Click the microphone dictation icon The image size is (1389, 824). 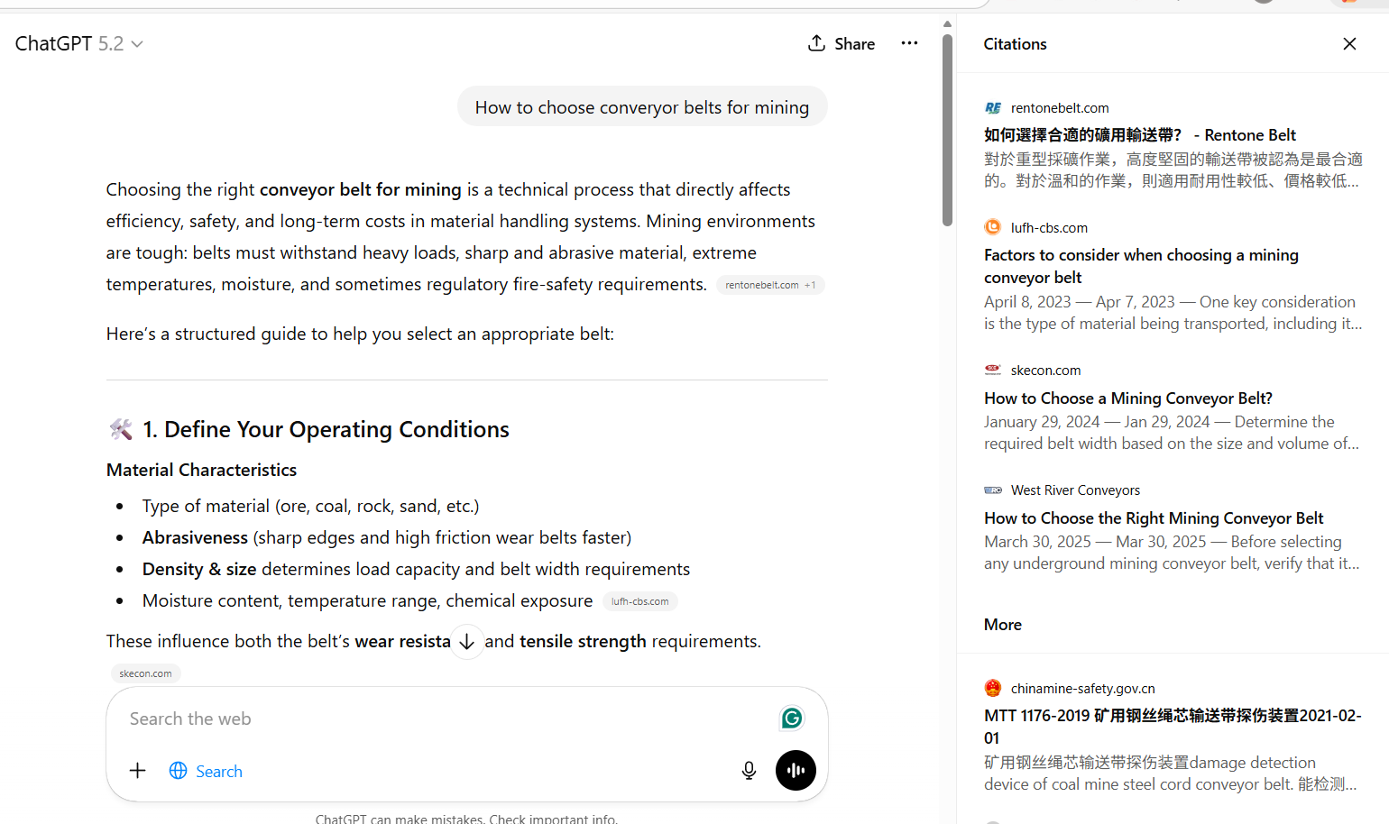coord(749,771)
